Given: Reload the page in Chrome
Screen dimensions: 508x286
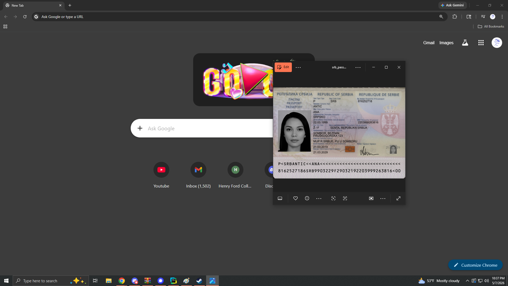Looking at the screenshot, I should tap(25, 17).
